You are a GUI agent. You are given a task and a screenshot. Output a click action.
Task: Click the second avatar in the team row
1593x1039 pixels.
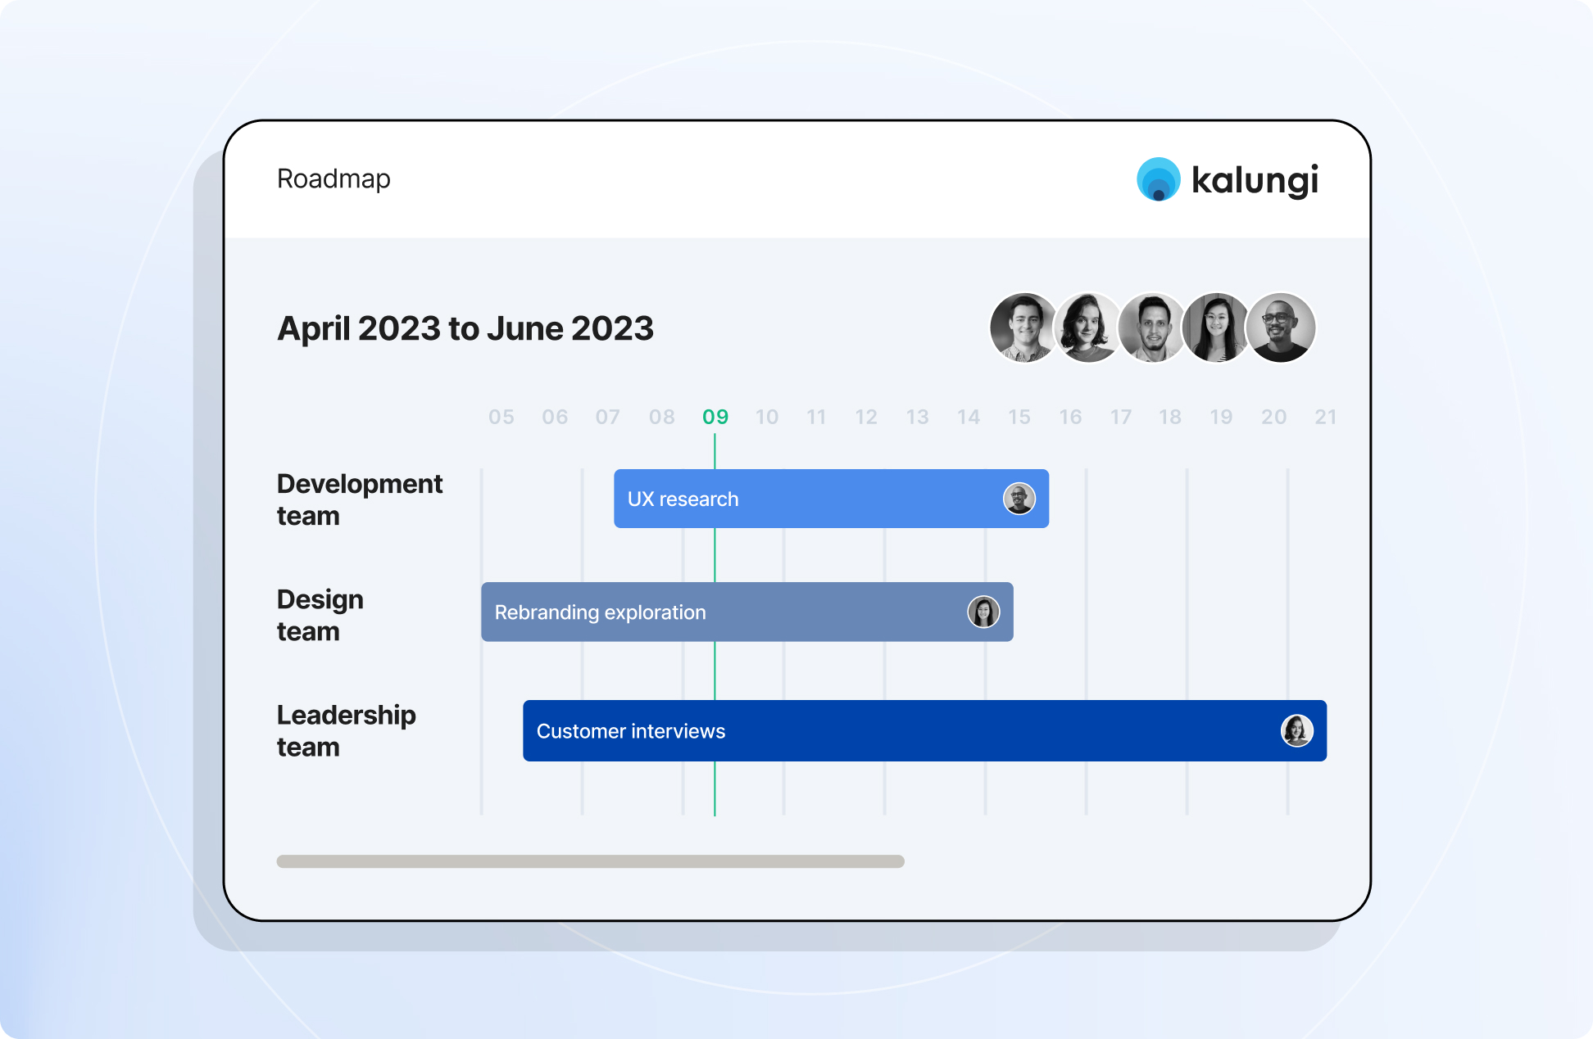(x=1087, y=328)
